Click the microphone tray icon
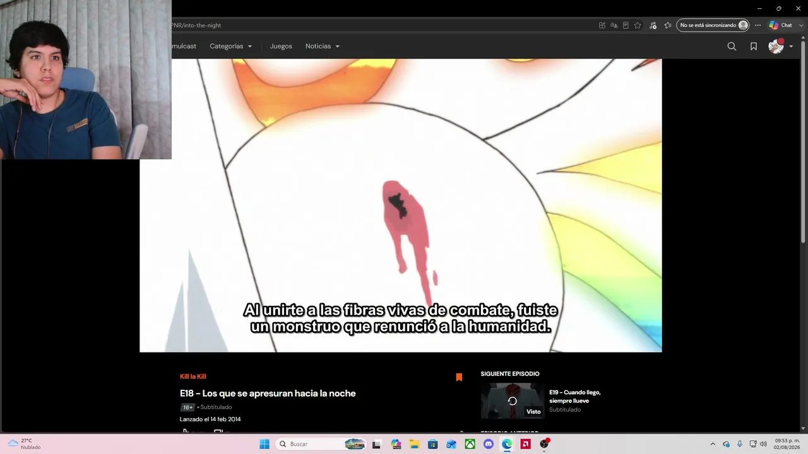 (x=740, y=444)
